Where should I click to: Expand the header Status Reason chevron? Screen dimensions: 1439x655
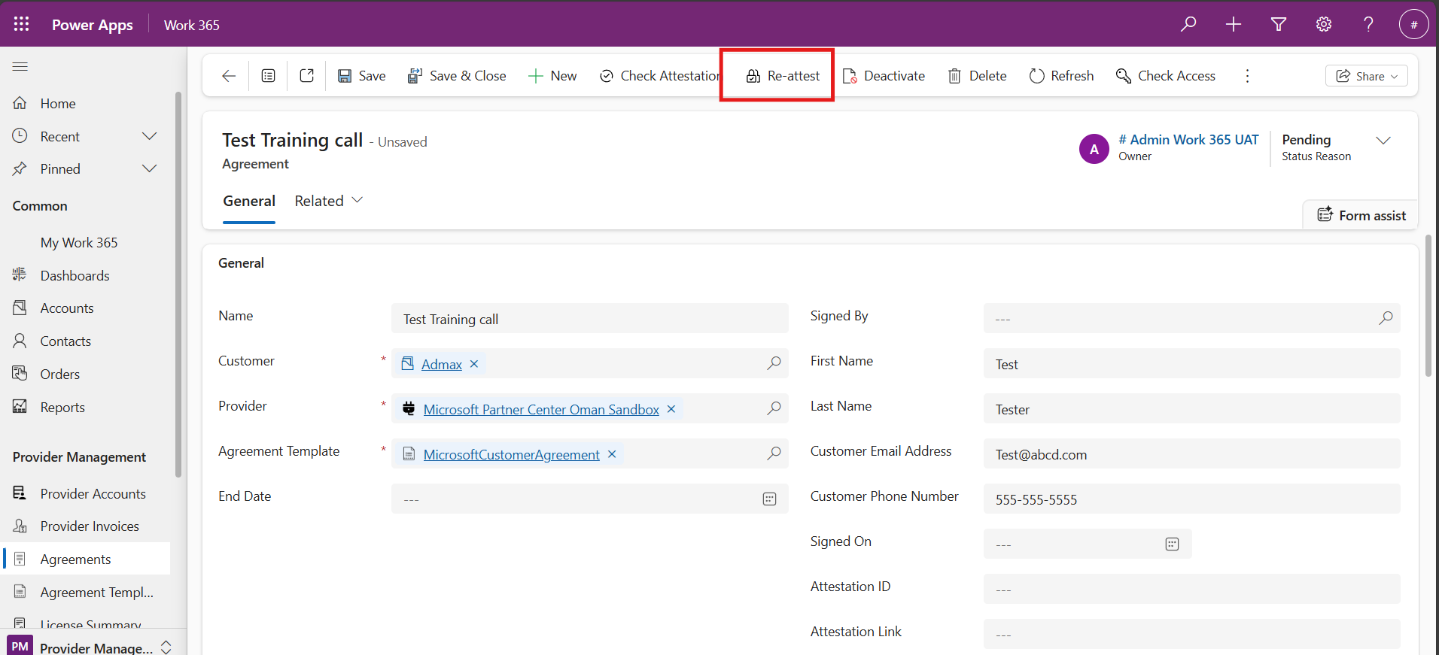pyautogui.click(x=1383, y=141)
